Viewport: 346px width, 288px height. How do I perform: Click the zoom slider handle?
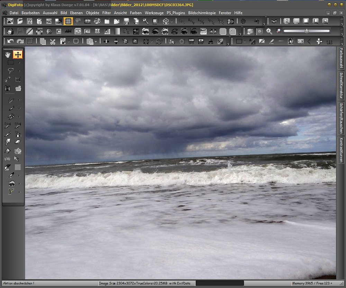coord(307,31)
